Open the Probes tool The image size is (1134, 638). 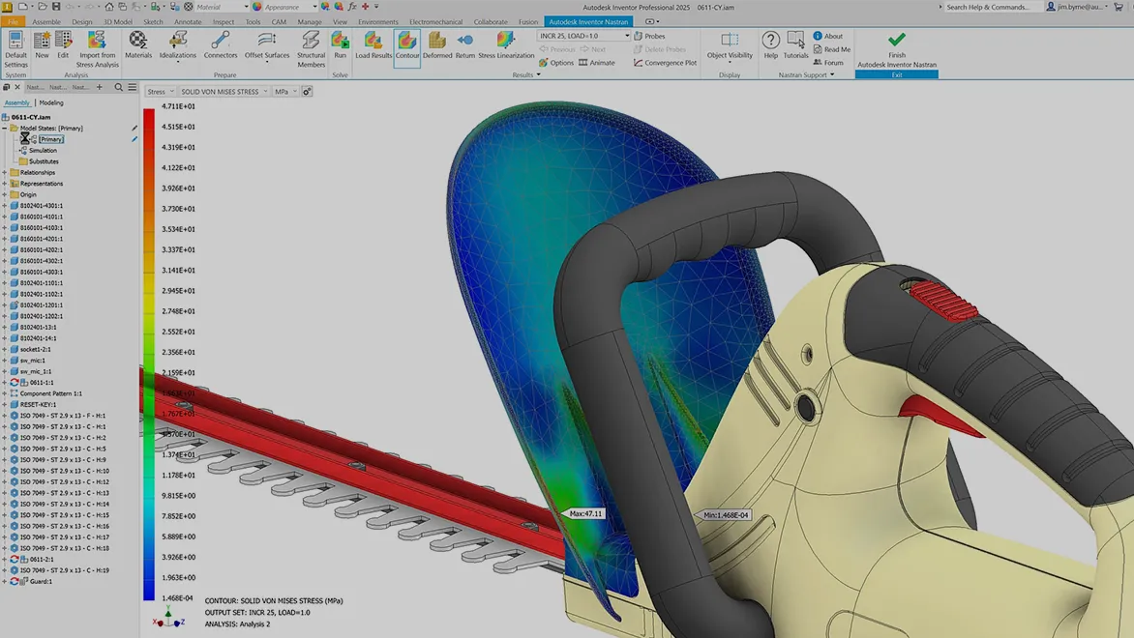(649, 36)
